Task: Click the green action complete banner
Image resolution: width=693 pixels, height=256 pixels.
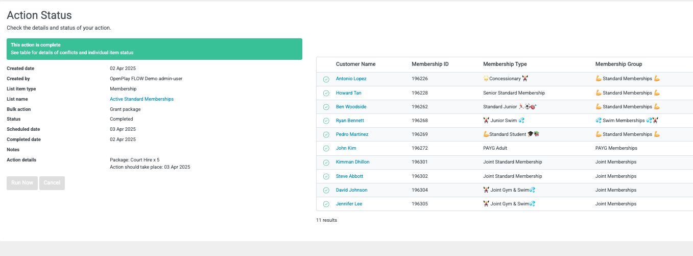Action: [x=154, y=49]
